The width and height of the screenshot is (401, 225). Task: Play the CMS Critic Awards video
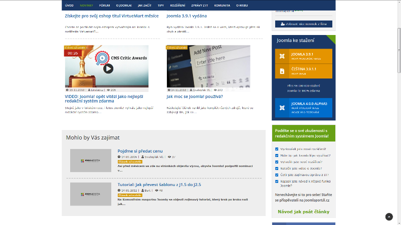pos(108,68)
